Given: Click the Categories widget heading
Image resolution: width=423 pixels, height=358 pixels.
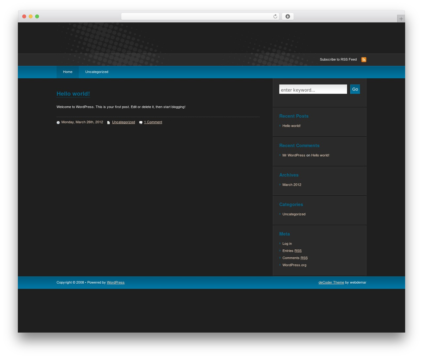Looking at the screenshot, I should tap(291, 204).
